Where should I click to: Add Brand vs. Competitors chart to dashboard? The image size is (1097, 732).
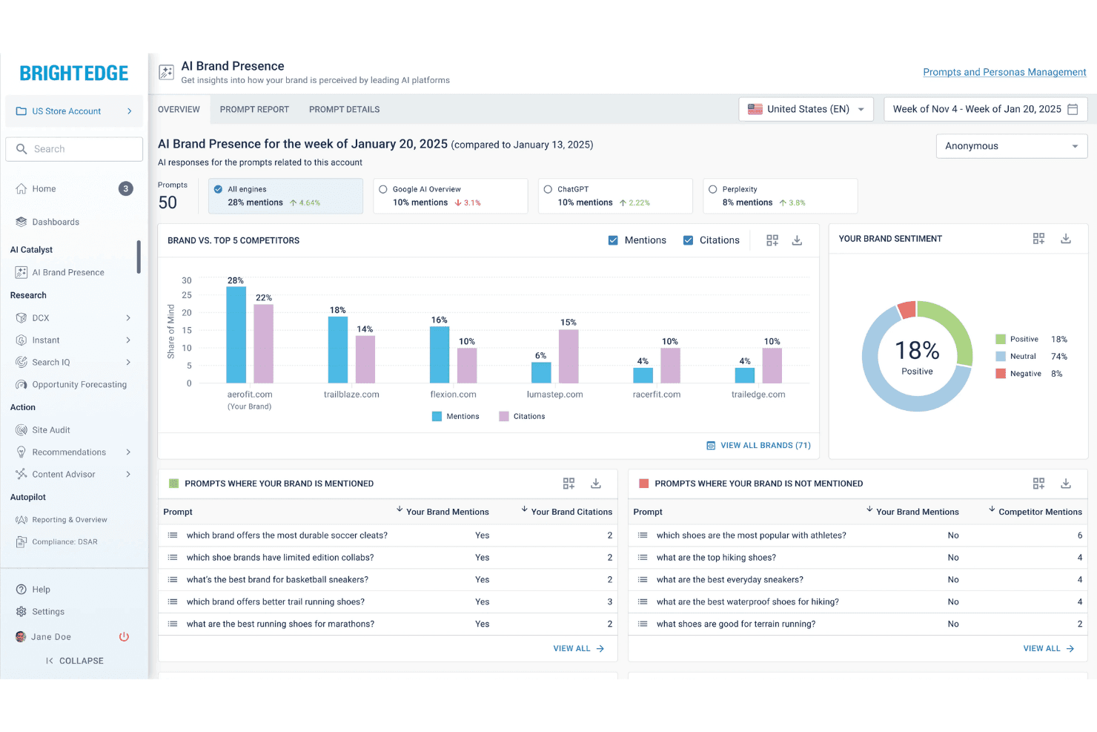pos(772,240)
